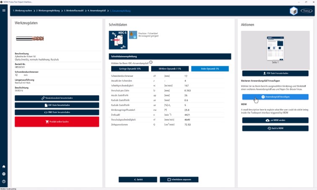Click the Beschichtung coating value
Screen dimensions: 317x190
pyautogui.click(x=19, y=91)
